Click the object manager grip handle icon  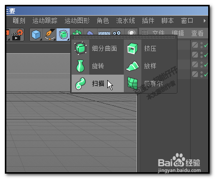145,33
